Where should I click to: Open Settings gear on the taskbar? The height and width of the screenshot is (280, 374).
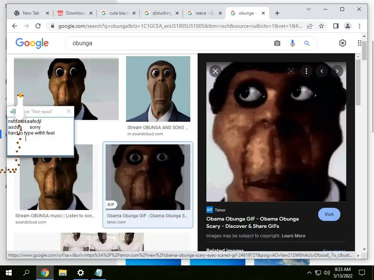(x=81, y=273)
